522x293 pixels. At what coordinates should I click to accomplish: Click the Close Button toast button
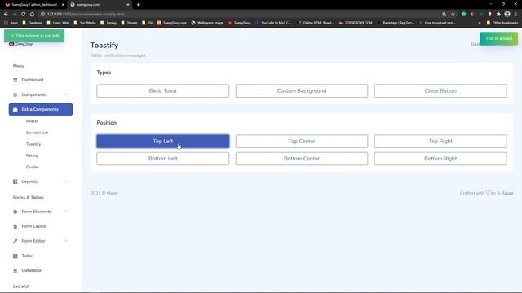pyautogui.click(x=440, y=90)
